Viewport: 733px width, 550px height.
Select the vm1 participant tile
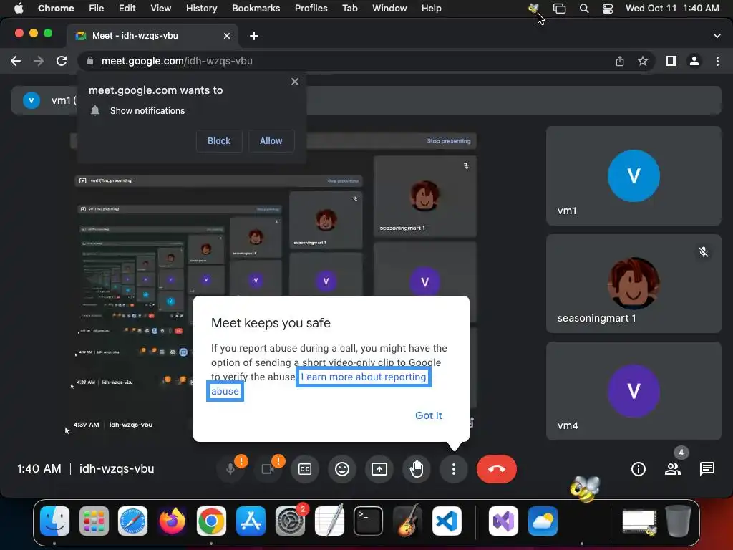[634, 176]
